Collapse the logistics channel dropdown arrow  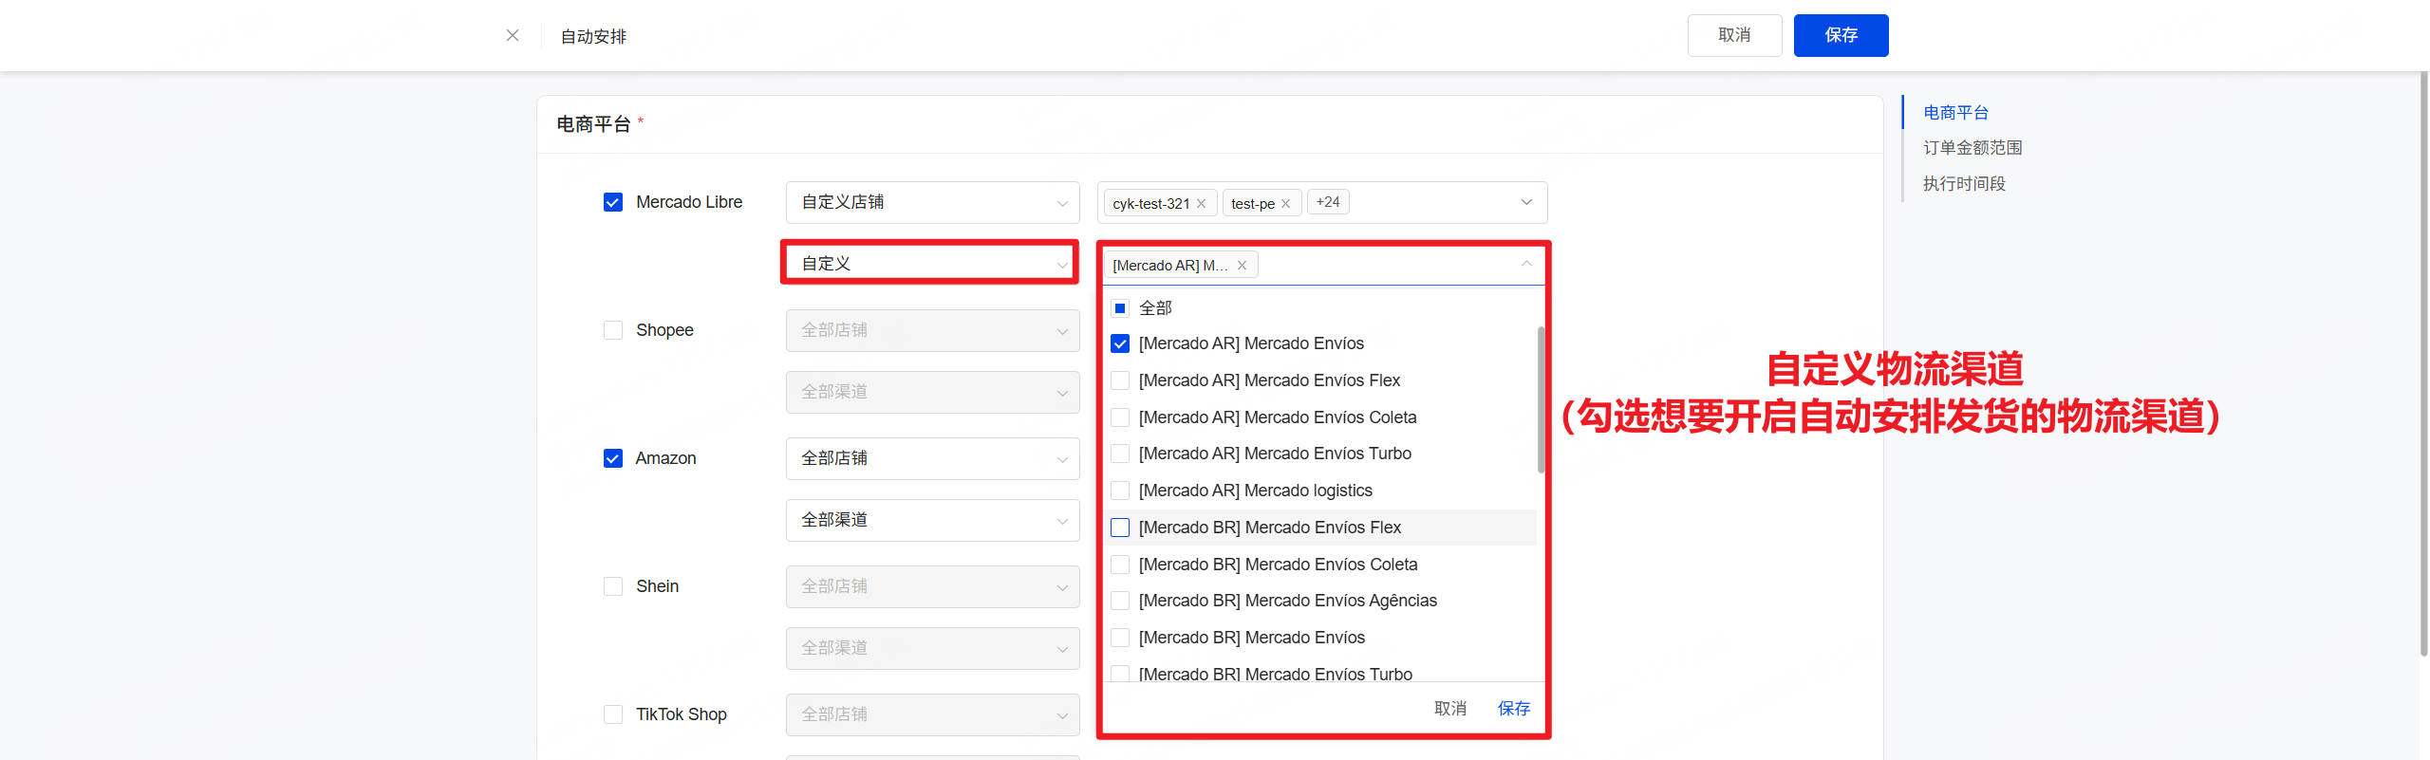tap(1525, 265)
